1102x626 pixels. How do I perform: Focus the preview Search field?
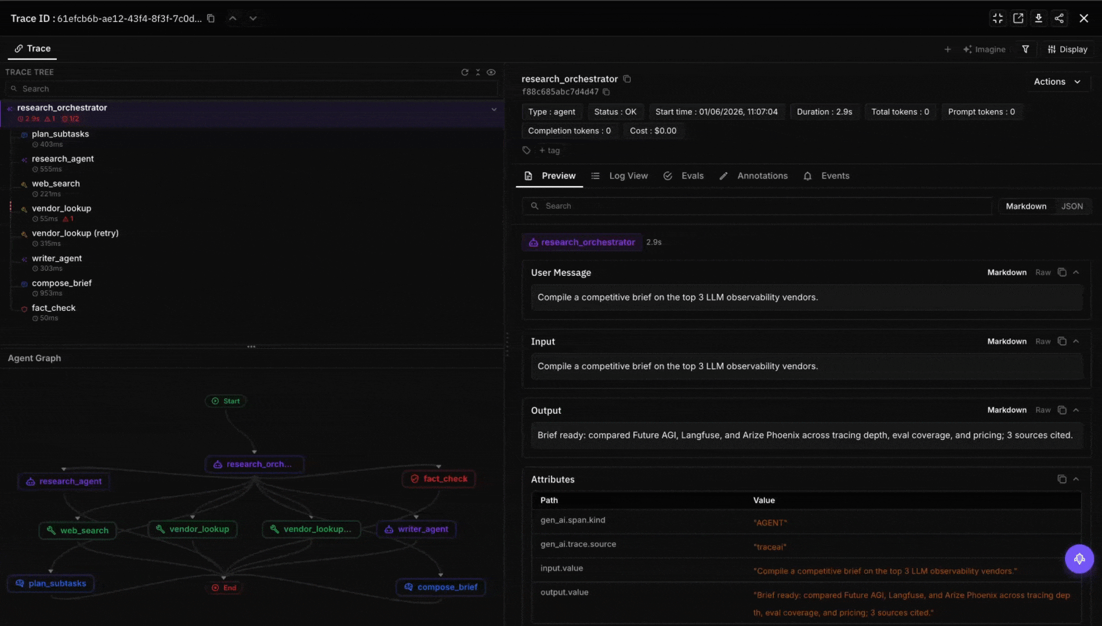click(757, 206)
